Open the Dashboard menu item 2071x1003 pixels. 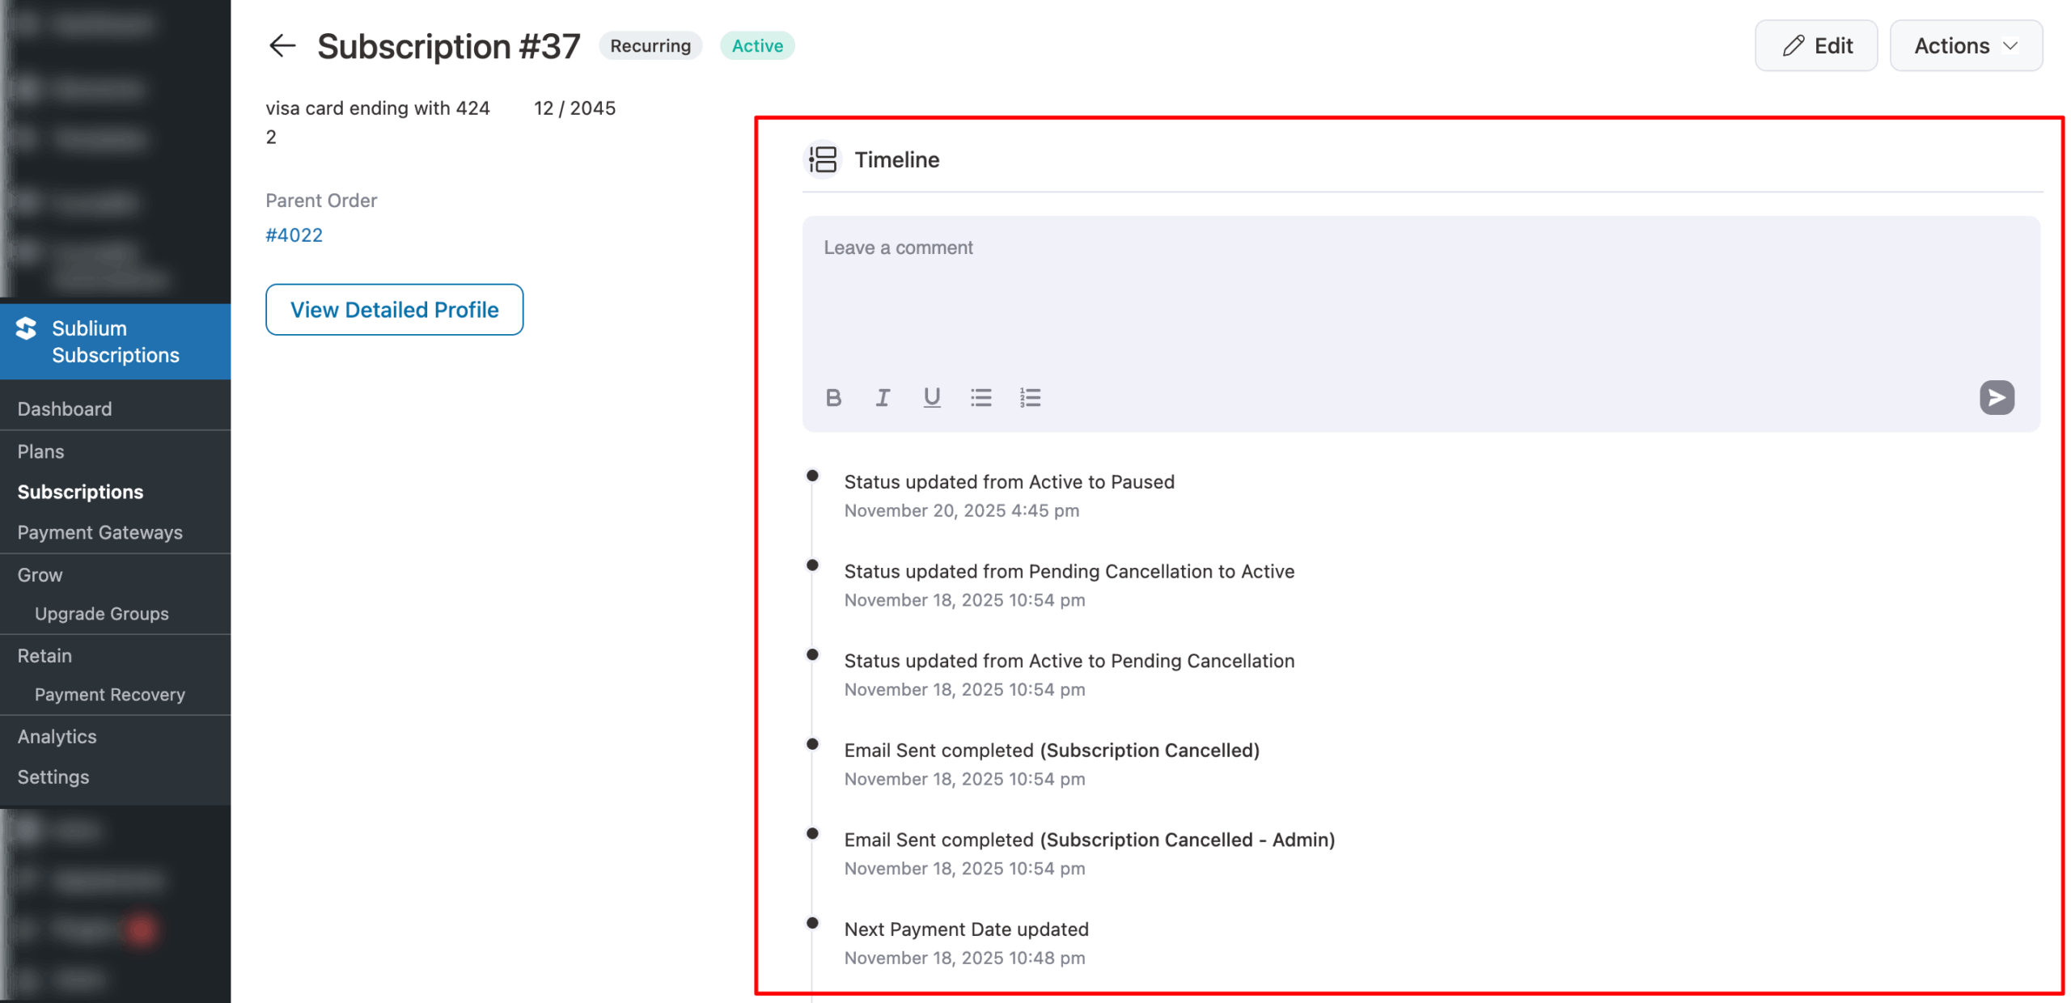(65, 408)
